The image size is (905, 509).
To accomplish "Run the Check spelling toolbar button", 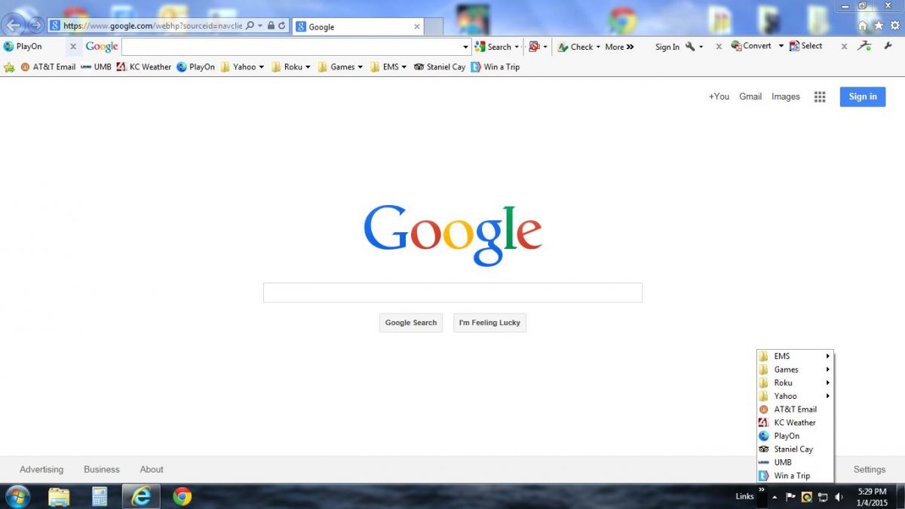I will [575, 47].
